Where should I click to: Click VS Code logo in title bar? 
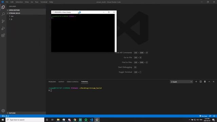[2, 2]
